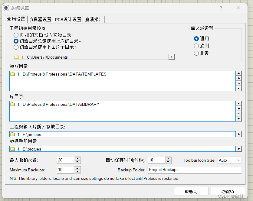Cancel dialog with 取消(C) button
This screenshot has height=201, width=253.
pyautogui.click(x=228, y=192)
